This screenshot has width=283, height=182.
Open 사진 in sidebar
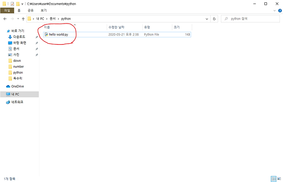16,55
